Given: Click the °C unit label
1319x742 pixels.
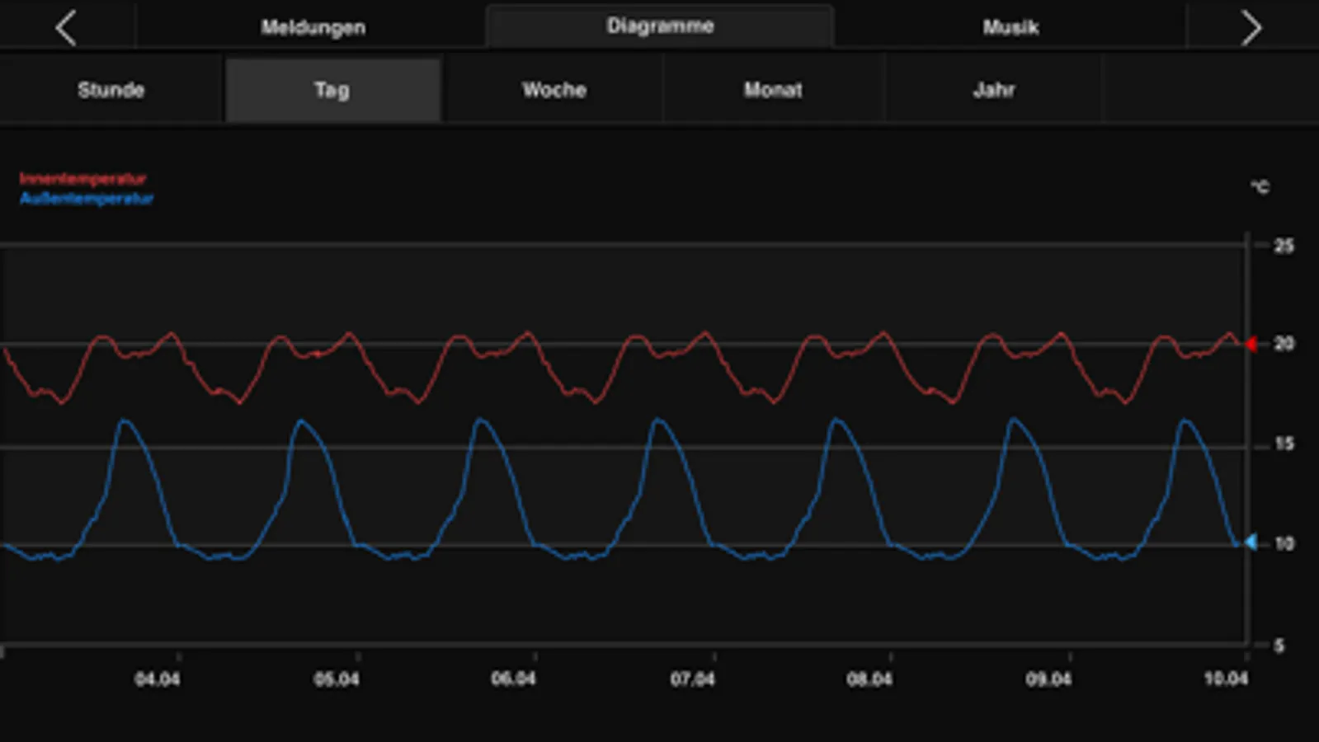Looking at the screenshot, I should click(x=1260, y=187).
